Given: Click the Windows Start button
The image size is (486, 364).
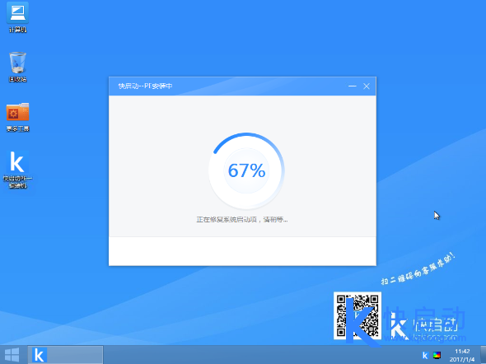Looking at the screenshot, I should click(x=12, y=355).
